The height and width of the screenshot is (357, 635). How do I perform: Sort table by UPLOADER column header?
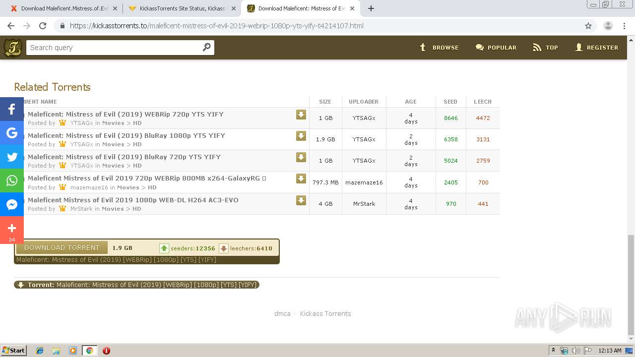pyautogui.click(x=364, y=102)
